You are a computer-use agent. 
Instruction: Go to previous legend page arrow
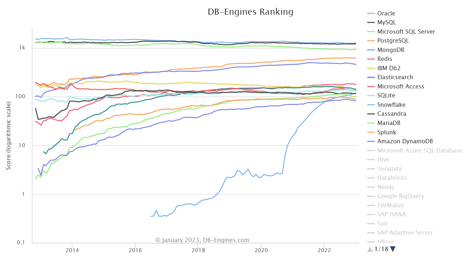tap(371, 249)
